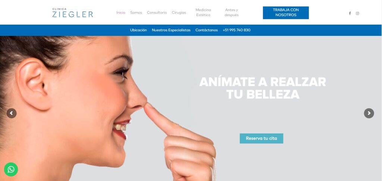Go to previous slide arrow

tap(12, 113)
